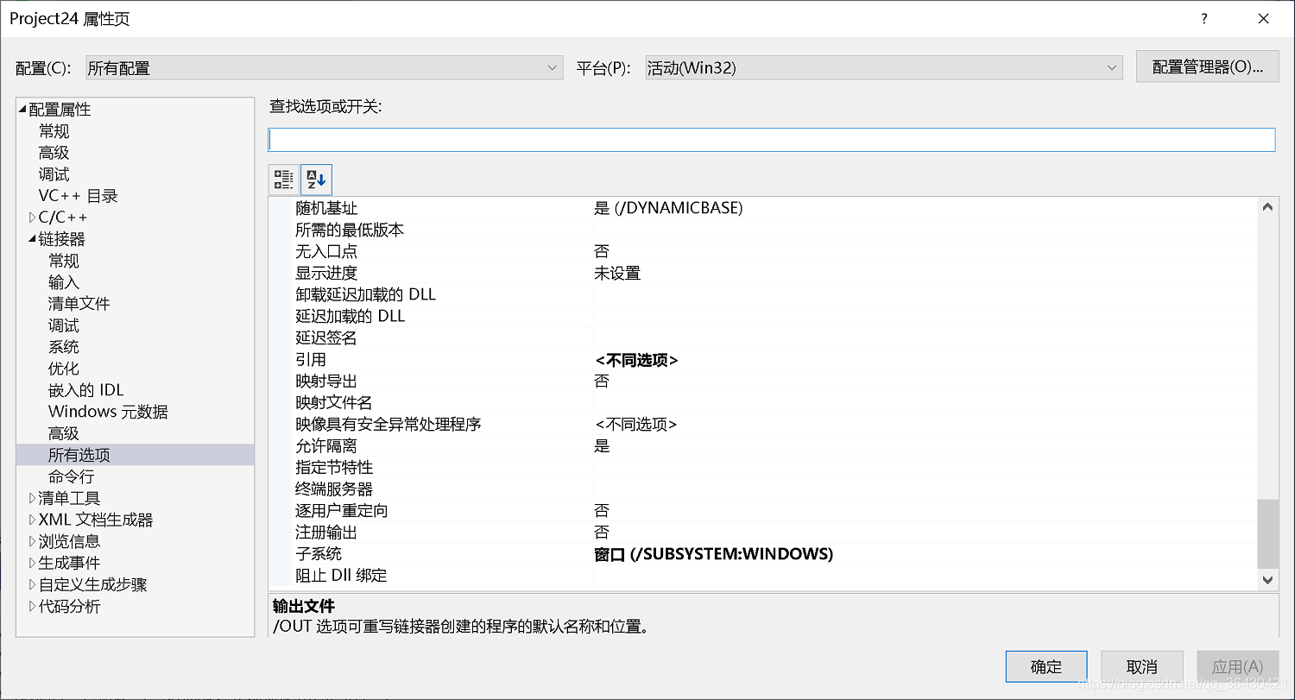Select VC++ 目录 tree item

[x=78, y=196]
